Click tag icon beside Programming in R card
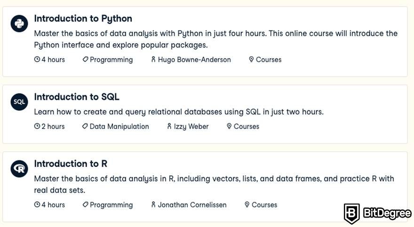 click(x=85, y=204)
